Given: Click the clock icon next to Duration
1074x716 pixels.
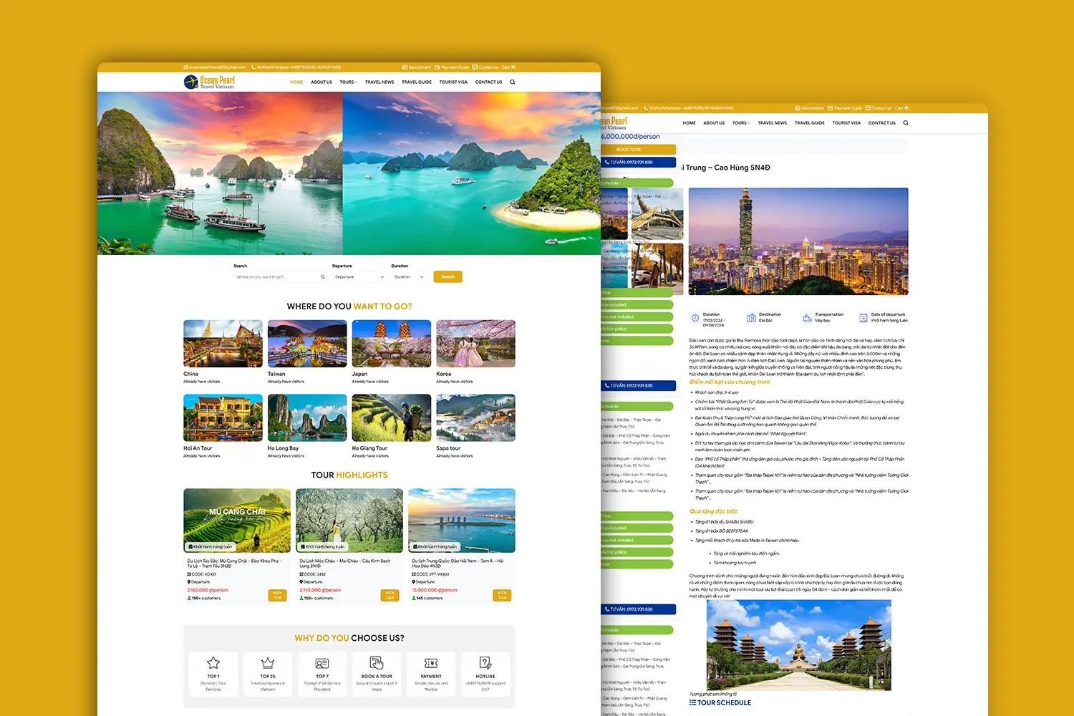Looking at the screenshot, I should click(695, 318).
